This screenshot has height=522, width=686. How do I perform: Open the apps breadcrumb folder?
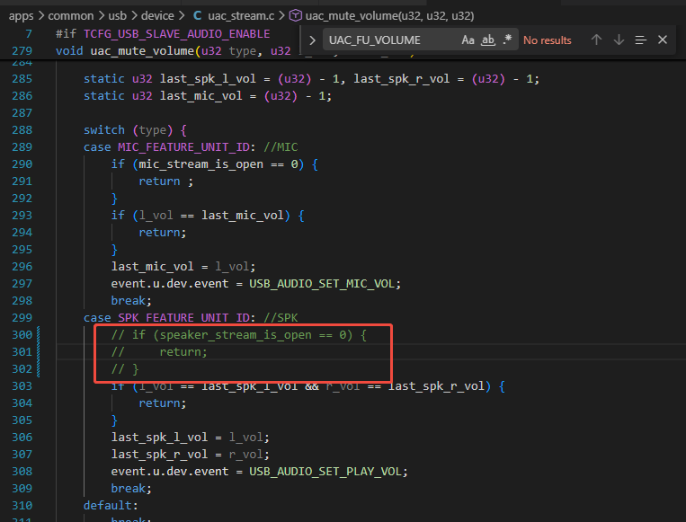tap(21, 16)
